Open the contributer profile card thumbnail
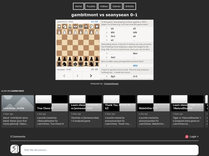The height and width of the screenshot is (156, 209). pyautogui.click(x=17, y=103)
